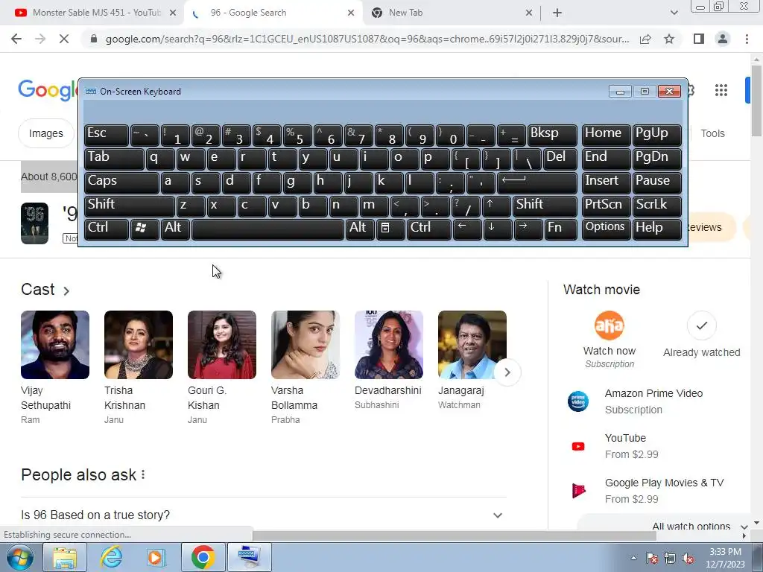This screenshot has height=572, width=763.
Task: Click On-Screen Keyboard taskbar icon
Action: [x=250, y=557]
